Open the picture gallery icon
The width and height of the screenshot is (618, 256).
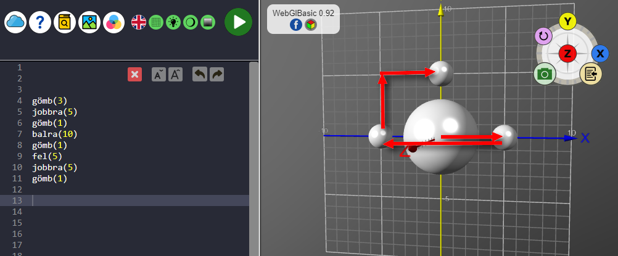coord(89,23)
